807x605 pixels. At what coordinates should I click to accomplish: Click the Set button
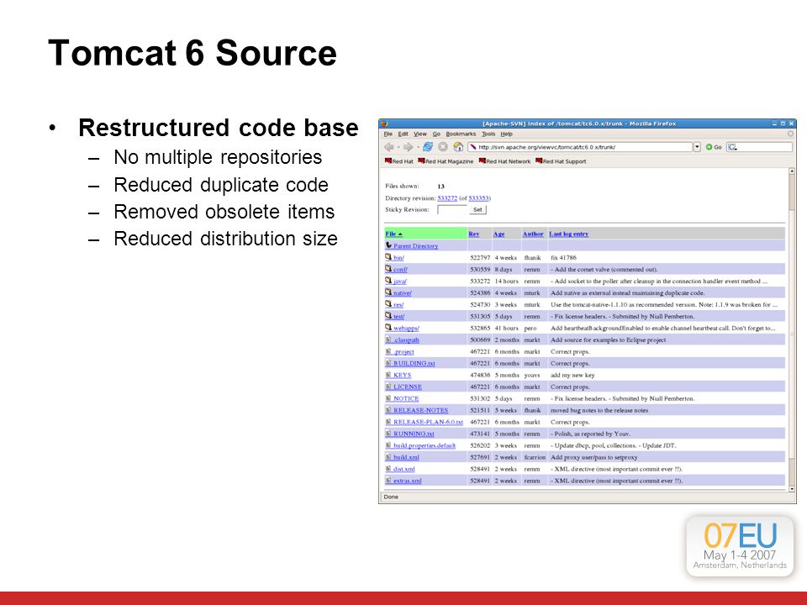(x=477, y=210)
